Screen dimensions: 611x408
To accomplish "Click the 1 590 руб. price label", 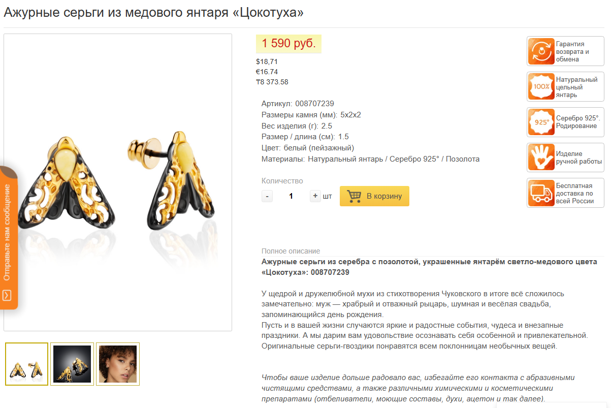I will pos(288,43).
